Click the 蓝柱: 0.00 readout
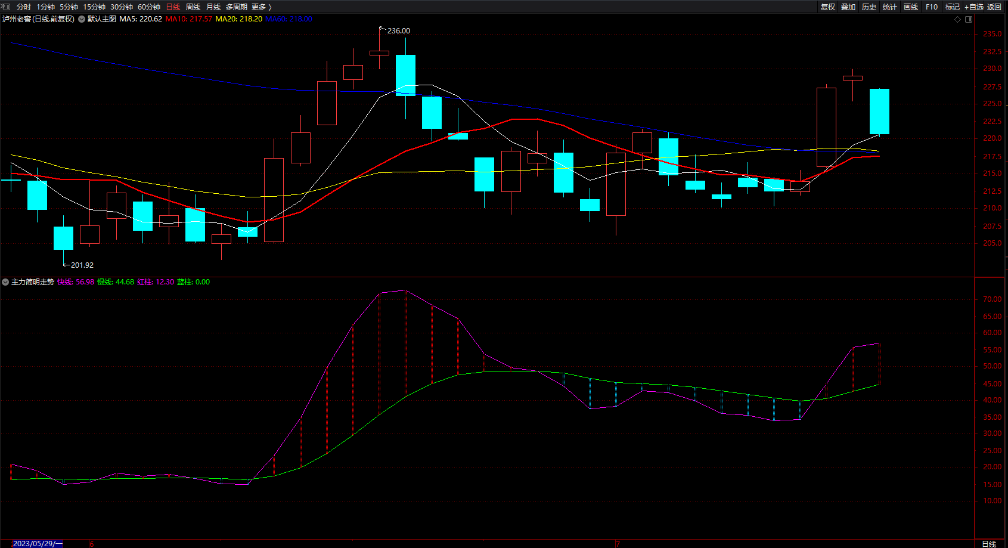The image size is (1008, 548). click(x=194, y=282)
